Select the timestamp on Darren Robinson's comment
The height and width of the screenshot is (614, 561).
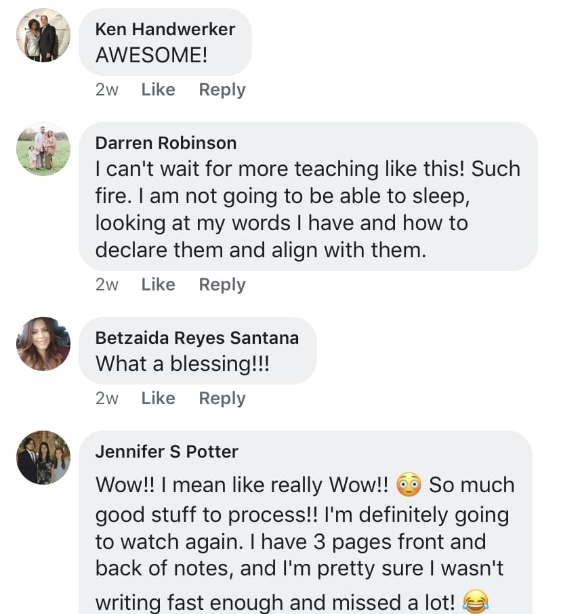[106, 285]
